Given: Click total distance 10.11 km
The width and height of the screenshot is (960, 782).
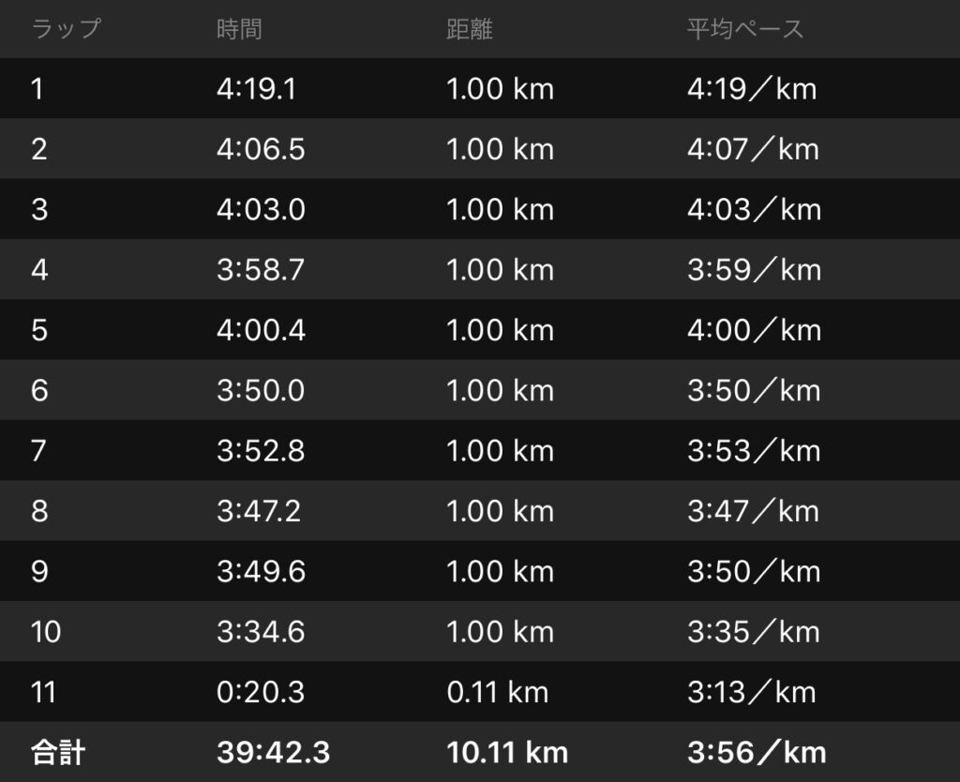Looking at the screenshot, I should (507, 752).
